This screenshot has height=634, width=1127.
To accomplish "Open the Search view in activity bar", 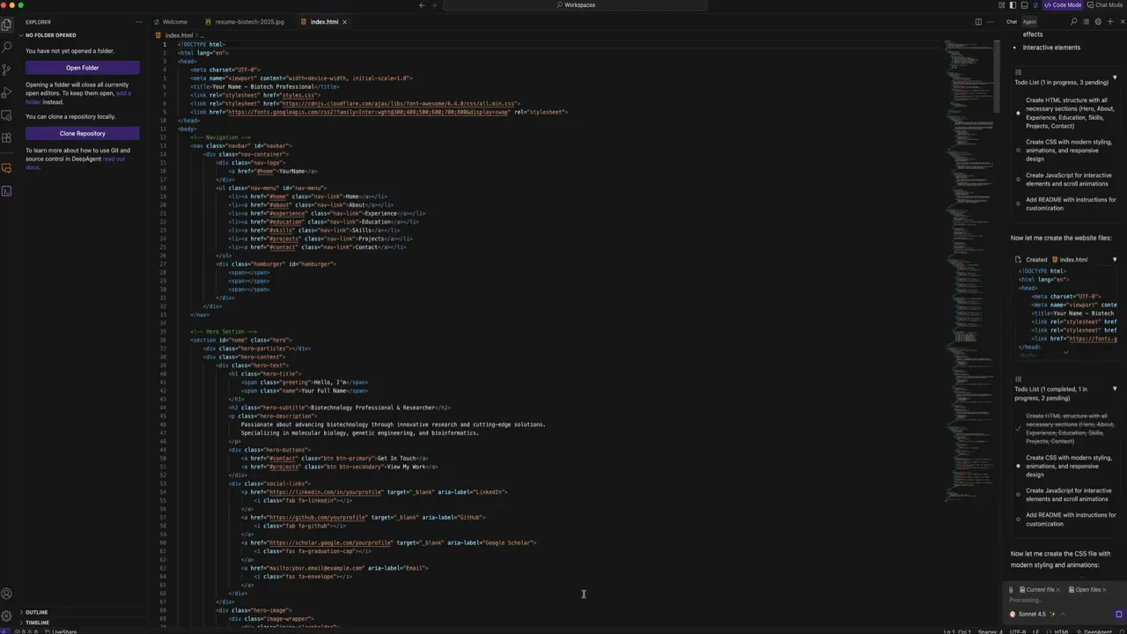I will [7, 47].
